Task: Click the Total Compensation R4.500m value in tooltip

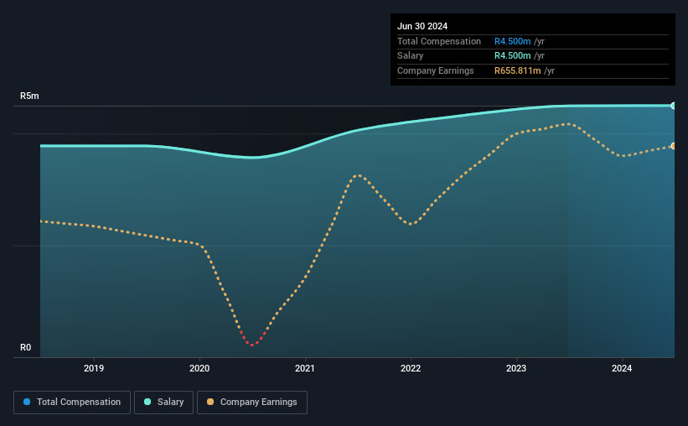Action: tap(513, 41)
